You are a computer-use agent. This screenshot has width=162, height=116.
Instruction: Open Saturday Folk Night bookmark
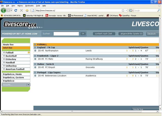(x=34, y=16)
